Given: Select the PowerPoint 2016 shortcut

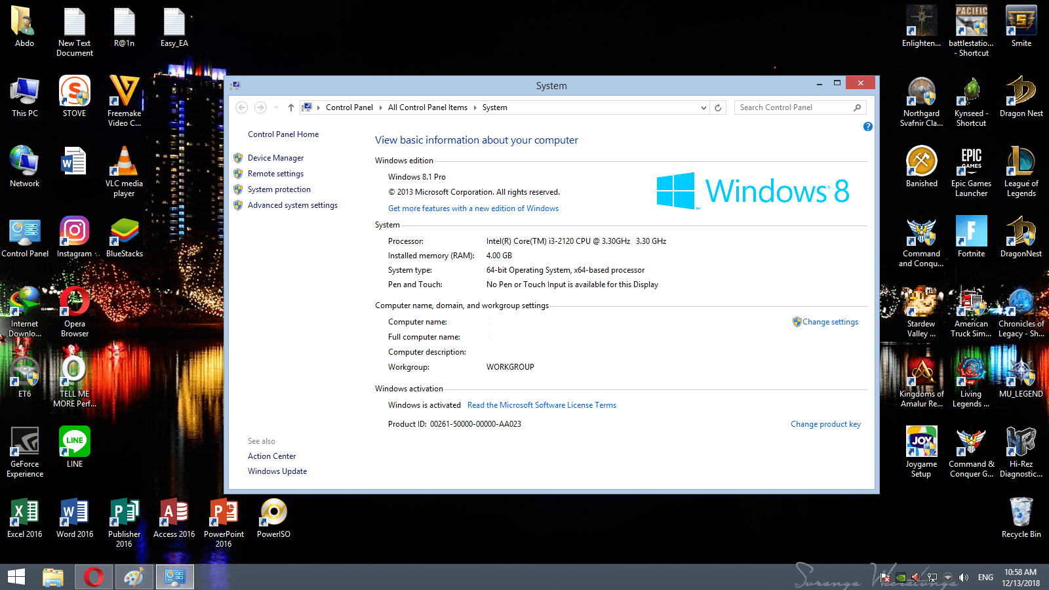Looking at the screenshot, I should click(224, 522).
